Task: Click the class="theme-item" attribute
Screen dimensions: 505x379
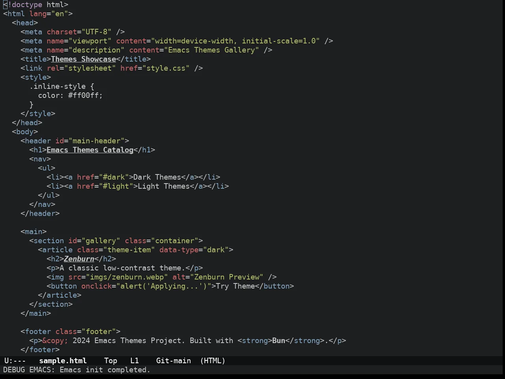Action: coord(116,250)
